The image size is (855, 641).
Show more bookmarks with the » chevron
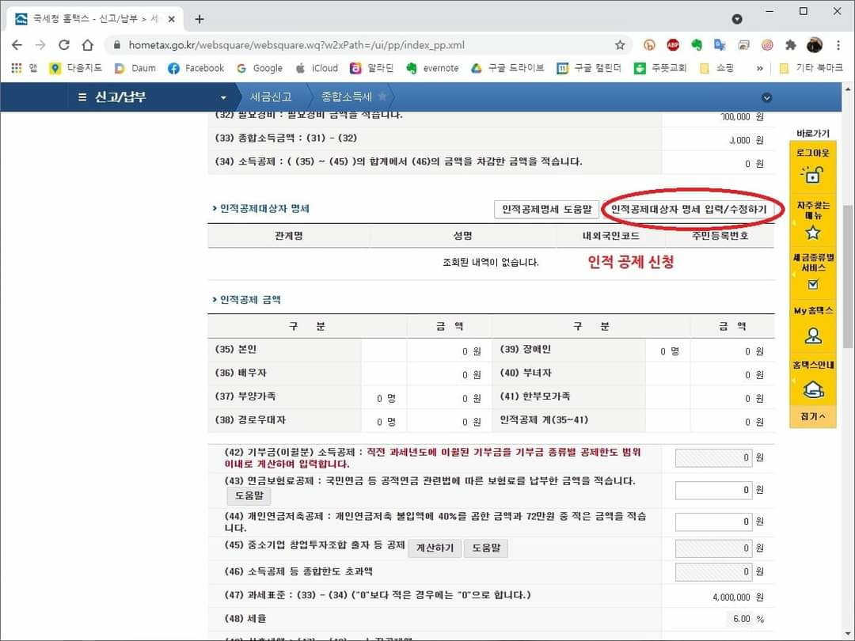coord(760,68)
